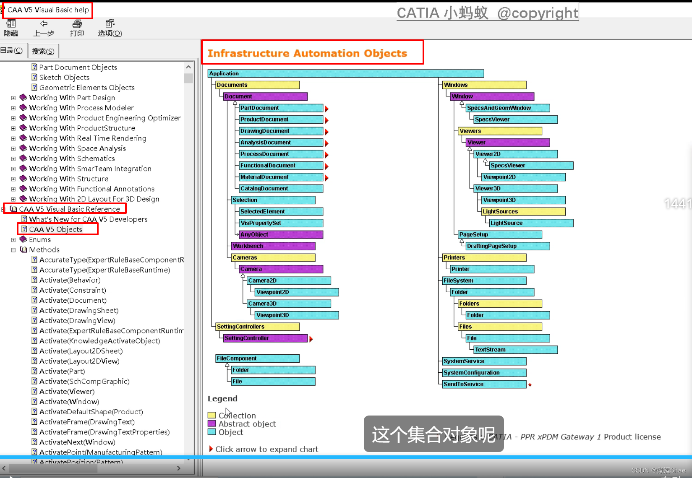Click page icon next to Activate(Document)
The image size is (692, 478).
[34, 300]
